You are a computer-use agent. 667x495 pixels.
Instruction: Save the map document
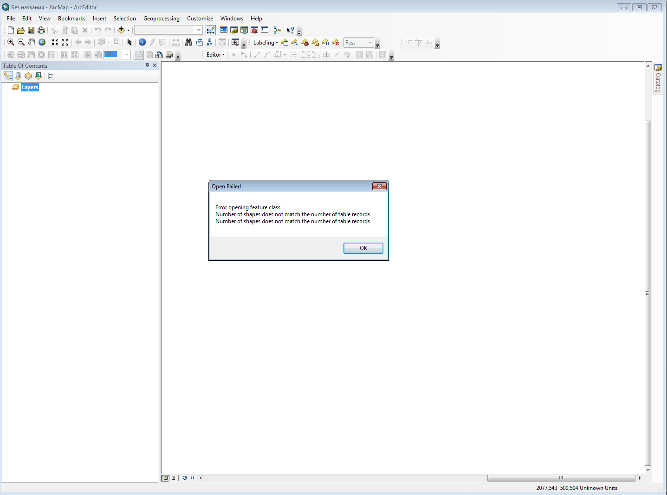click(31, 30)
